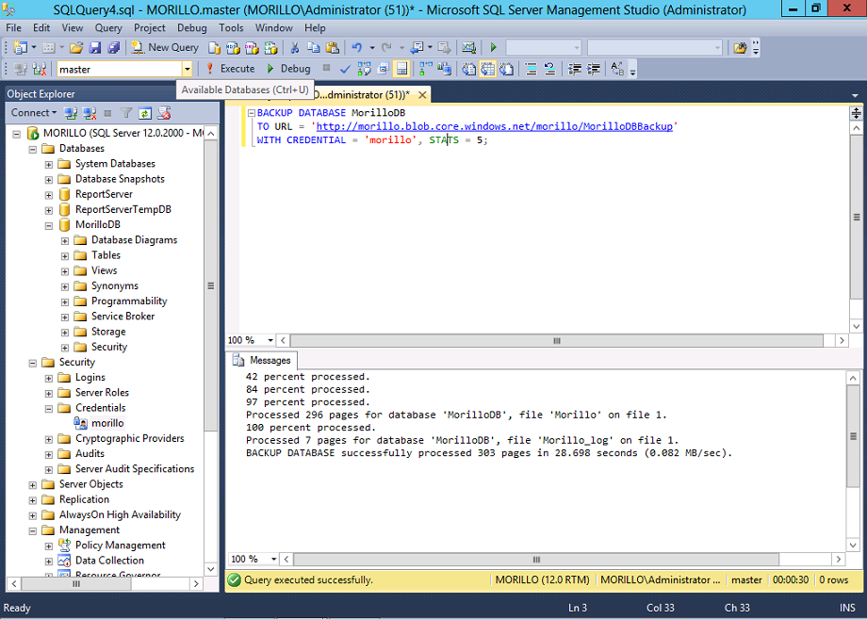
Task: Switch to the Messages tab
Action: 262,360
